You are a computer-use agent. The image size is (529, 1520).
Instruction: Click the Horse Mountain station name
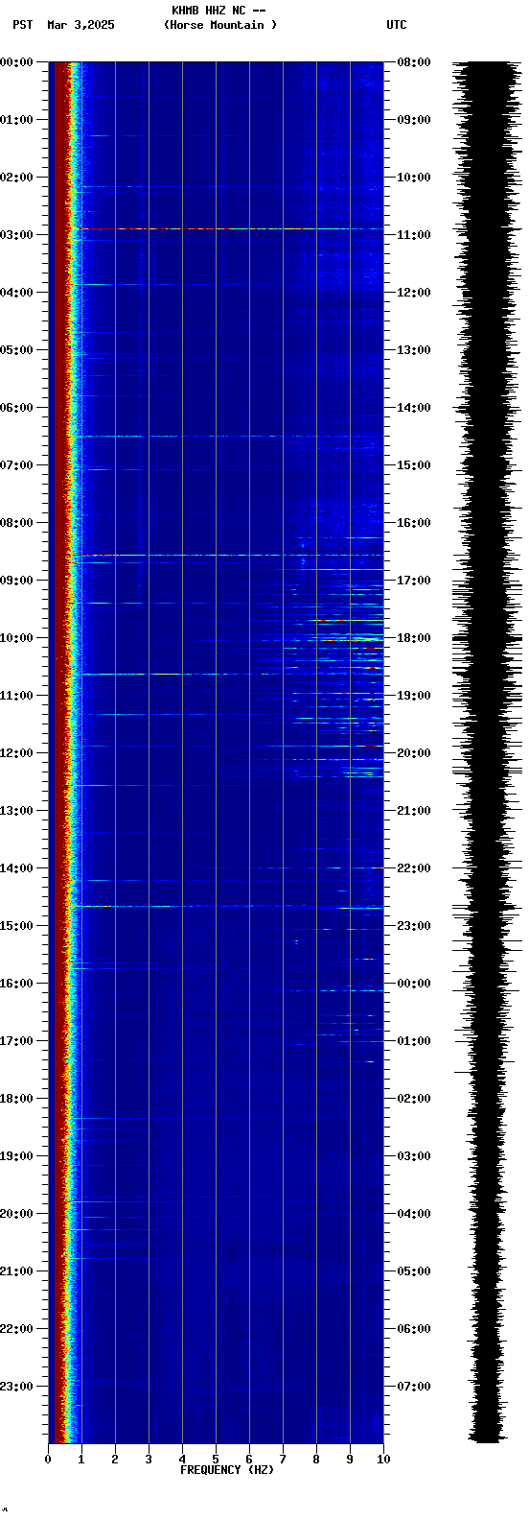point(220,25)
